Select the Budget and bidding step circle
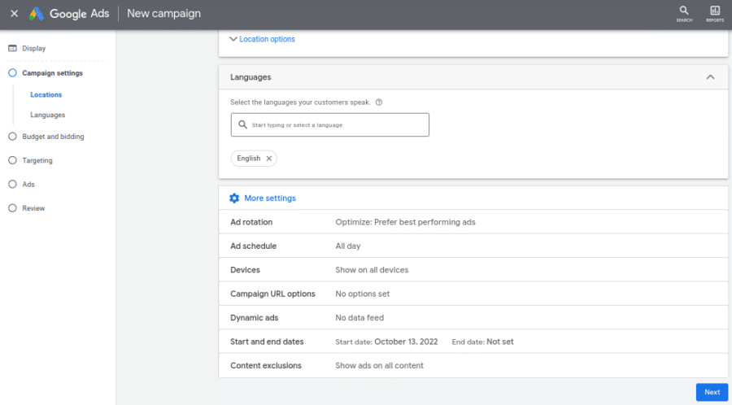This screenshot has width=732, height=405. tap(12, 137)
